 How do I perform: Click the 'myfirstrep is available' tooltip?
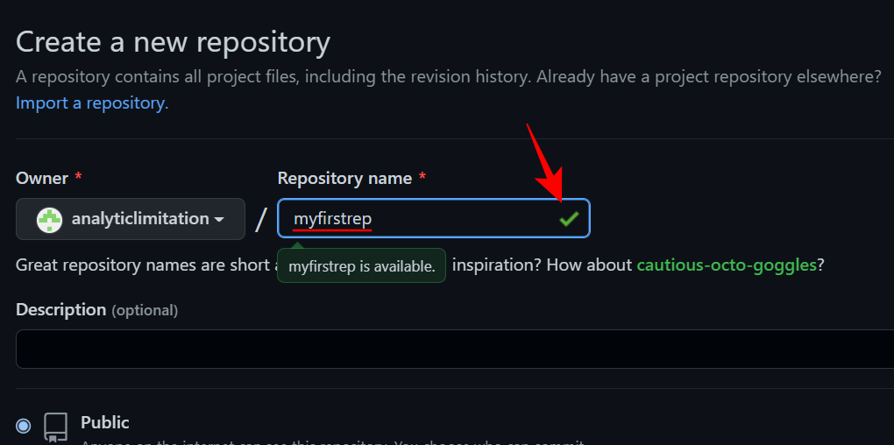click(x=361, y=266)
